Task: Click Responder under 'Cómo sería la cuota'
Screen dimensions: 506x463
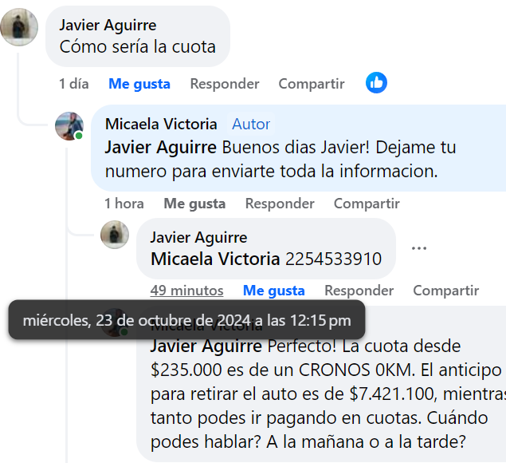Action: coord(224,84)
